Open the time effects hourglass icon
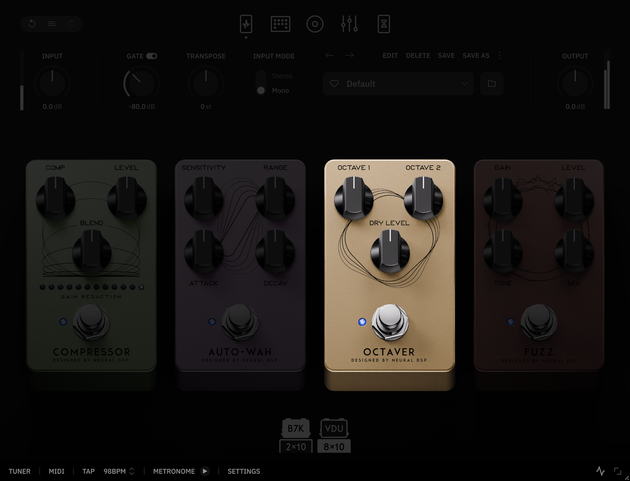The height and width of the screenshot is (481, 630). coord(384,24)
